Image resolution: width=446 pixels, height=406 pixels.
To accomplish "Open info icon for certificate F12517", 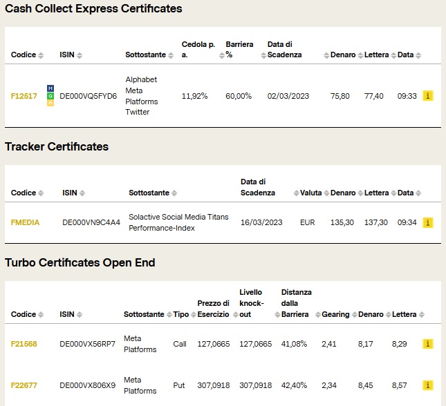I will pos(428,96).
